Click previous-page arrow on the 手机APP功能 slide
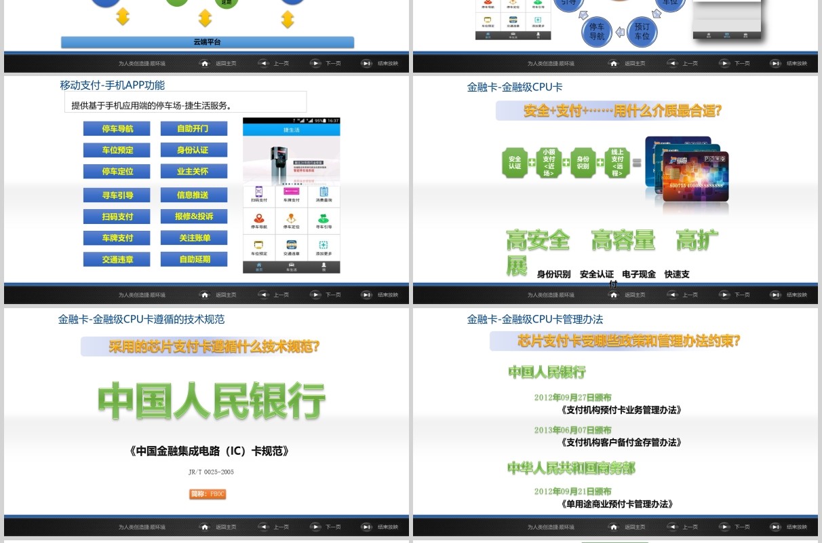The height and width of the screenshot is (543, 822). [263, 295]
